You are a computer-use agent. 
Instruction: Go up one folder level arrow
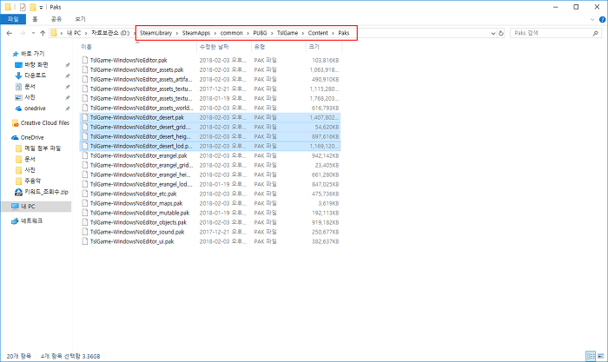pos(43,33)
